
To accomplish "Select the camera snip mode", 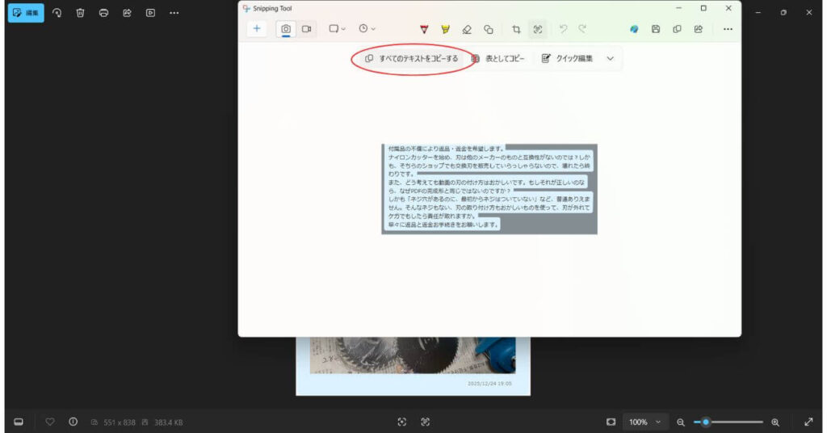I will (286, 29).
